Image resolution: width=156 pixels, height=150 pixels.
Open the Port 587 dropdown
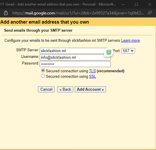click(128, 51)
